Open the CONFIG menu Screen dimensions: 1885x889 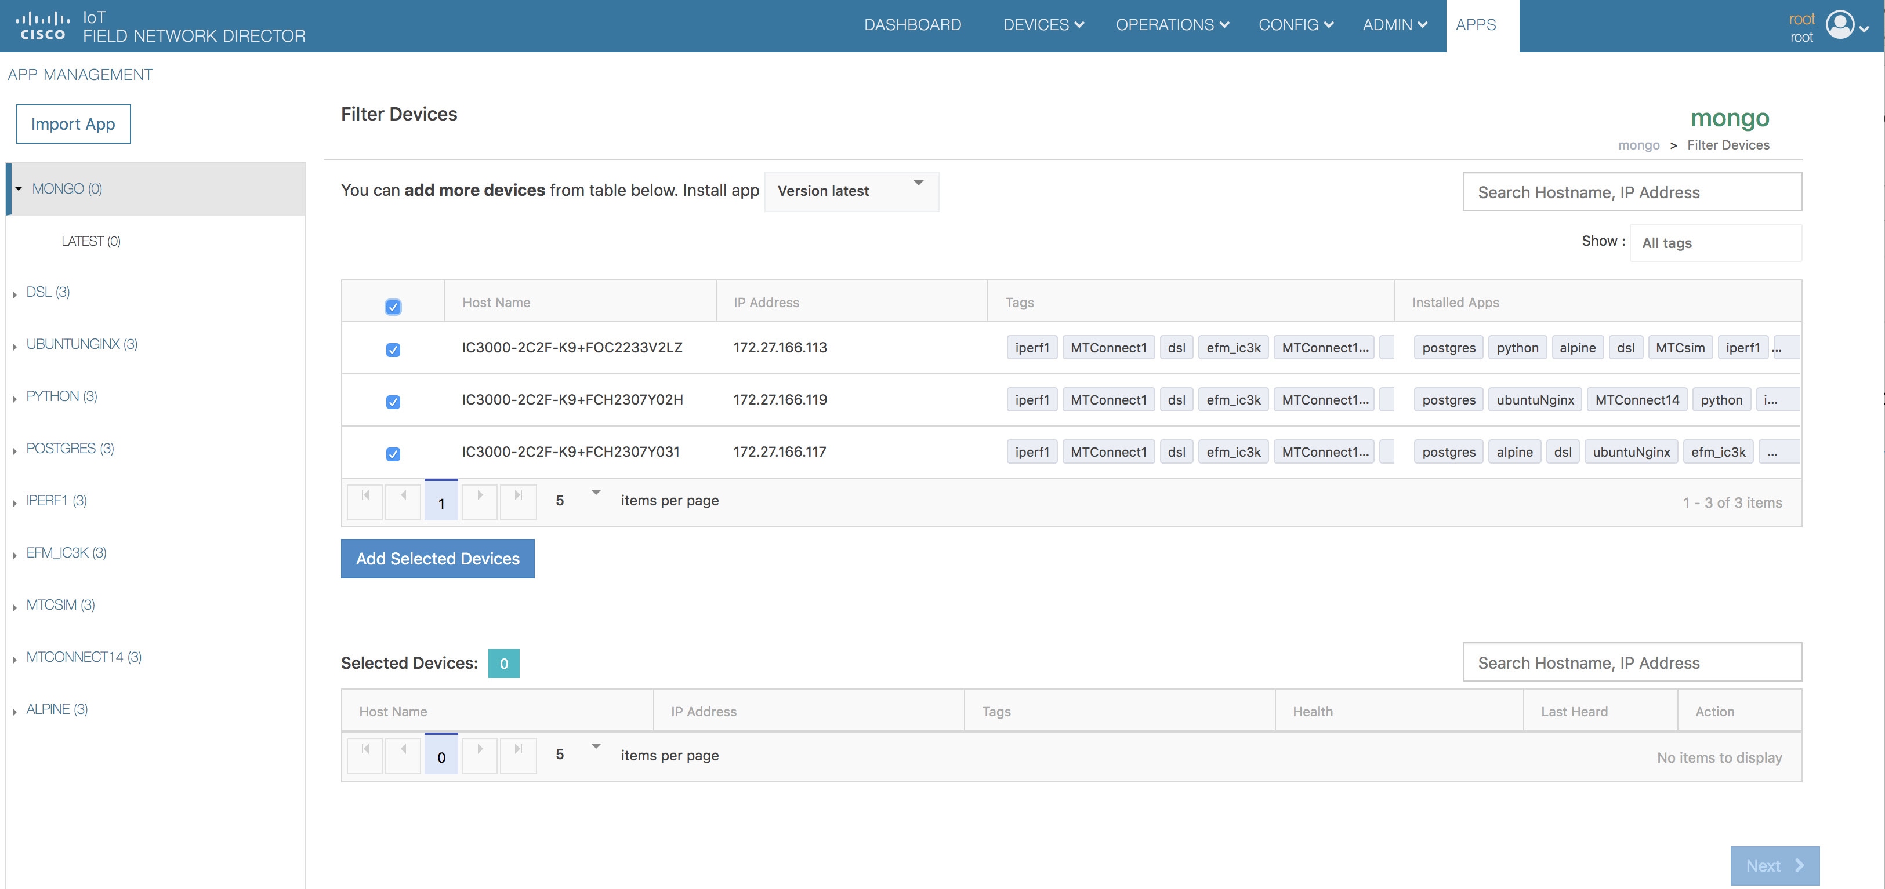pyautogui.click(x=1296, y=25)
